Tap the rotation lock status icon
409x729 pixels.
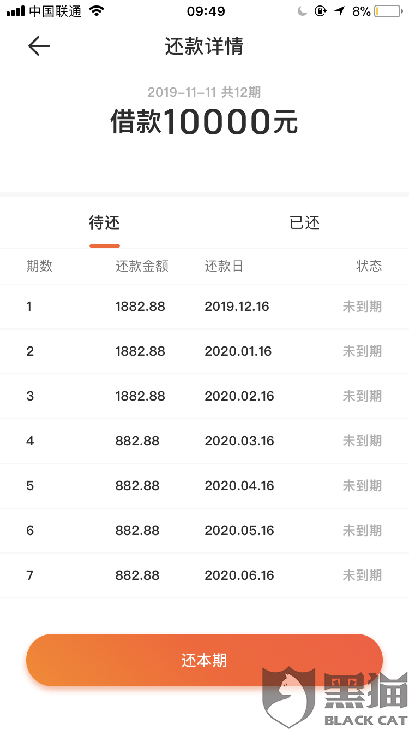(321, 11)
